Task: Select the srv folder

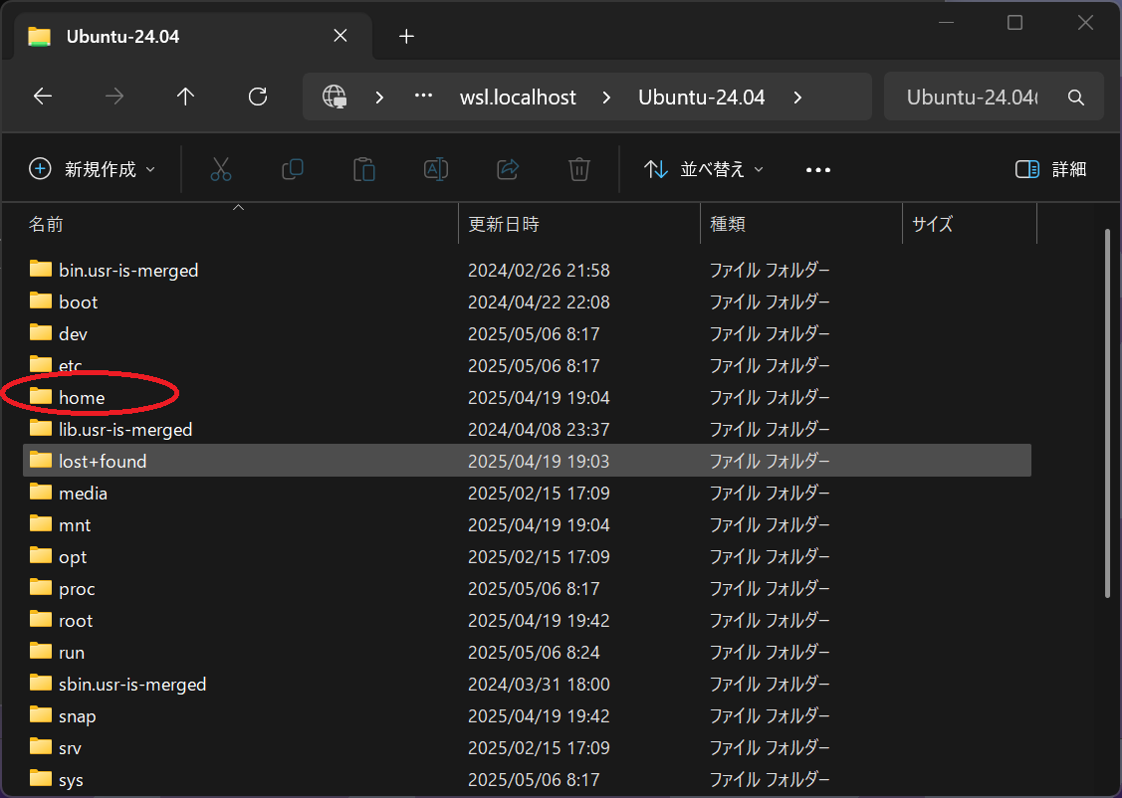Action: tap(527, 747)
